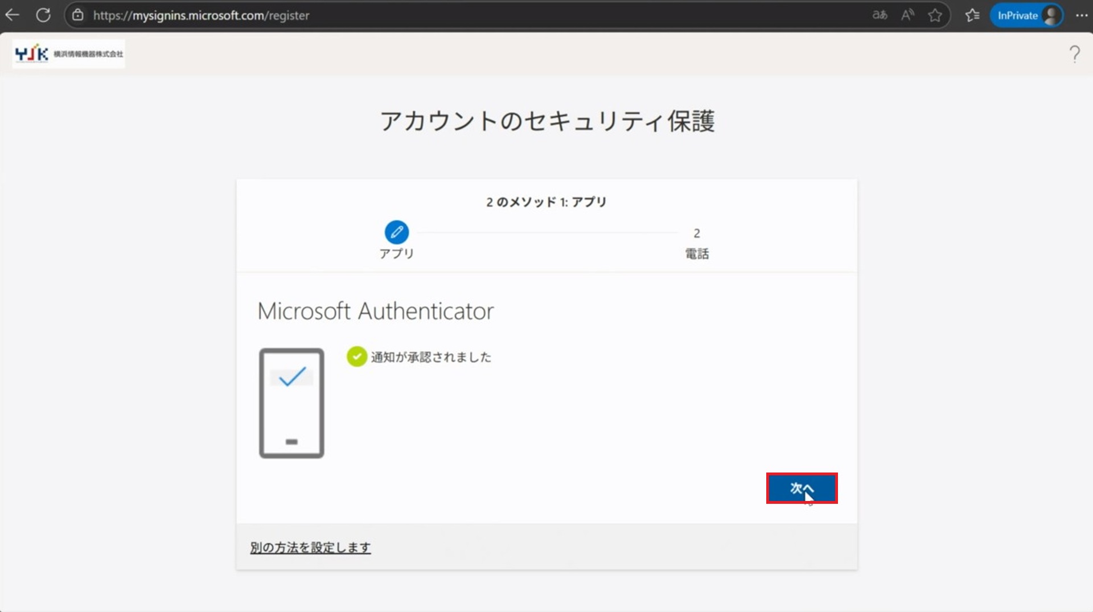Open site info via the lock icon
The image size is (1093, 612).
pyautogui.click(x=78, y=15)
